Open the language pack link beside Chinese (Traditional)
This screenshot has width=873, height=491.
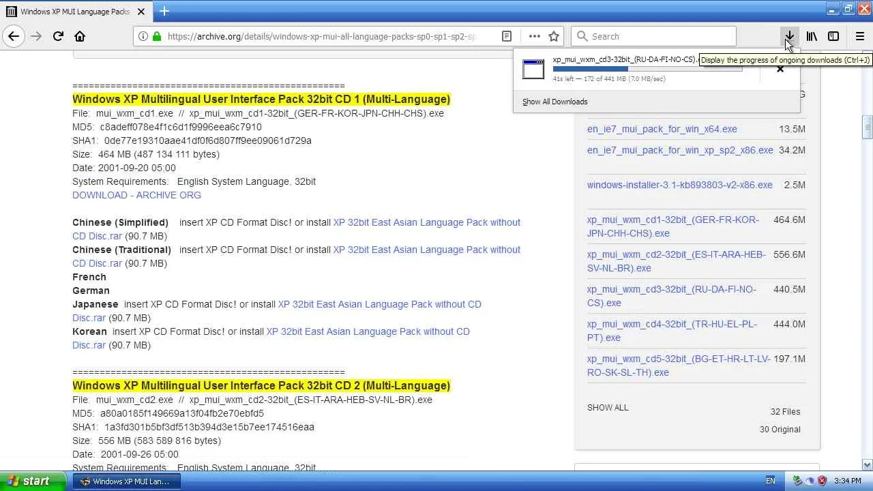tap(296, 256)
